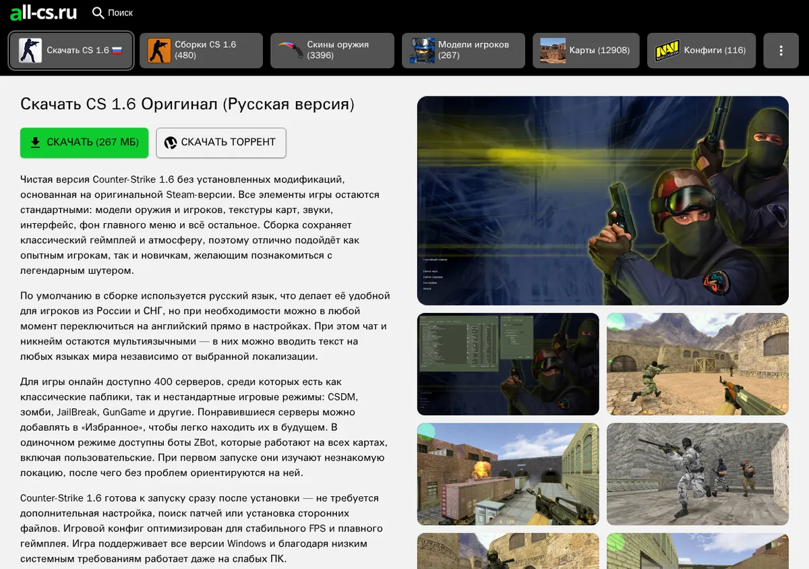Viewport: 809px width, 569px height.
Task: Open the Карты (12908) tab
Action: tap(585, 51)
